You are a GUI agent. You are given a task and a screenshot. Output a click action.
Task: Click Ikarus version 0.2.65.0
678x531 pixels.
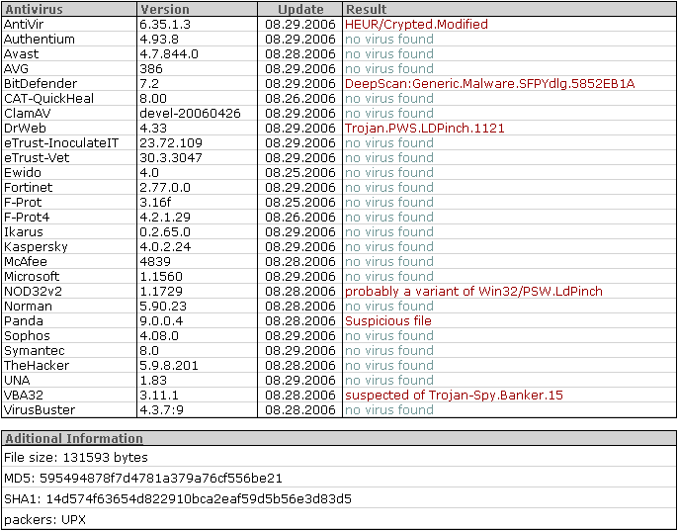(165, 232)
